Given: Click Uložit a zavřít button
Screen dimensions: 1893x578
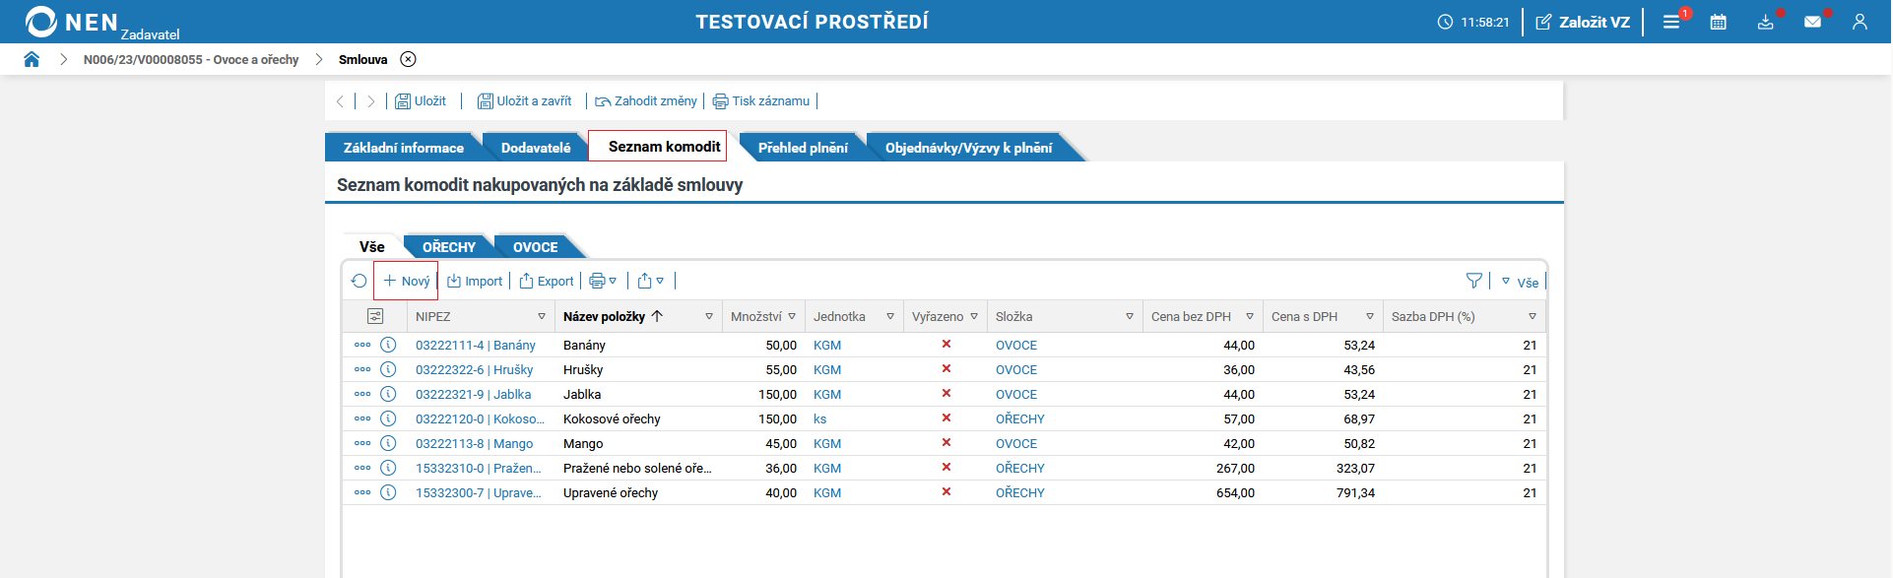Looking at the screenshot, I should [525, 100].
